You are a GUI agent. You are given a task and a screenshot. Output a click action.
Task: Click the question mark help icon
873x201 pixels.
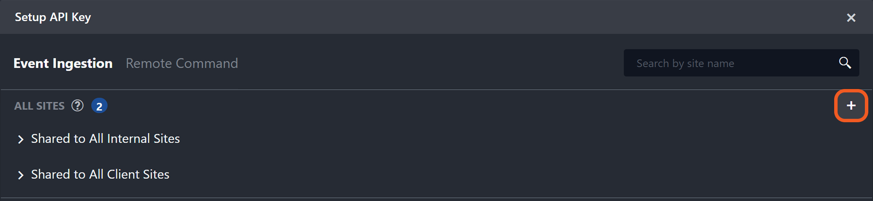[77, 106]
